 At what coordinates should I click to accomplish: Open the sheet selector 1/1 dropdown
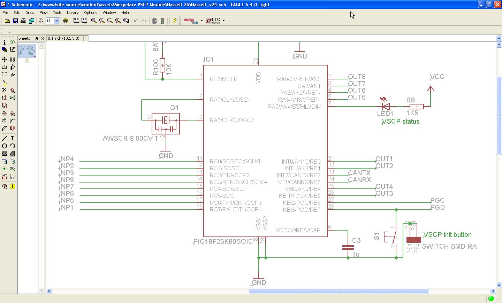[57, 21]
